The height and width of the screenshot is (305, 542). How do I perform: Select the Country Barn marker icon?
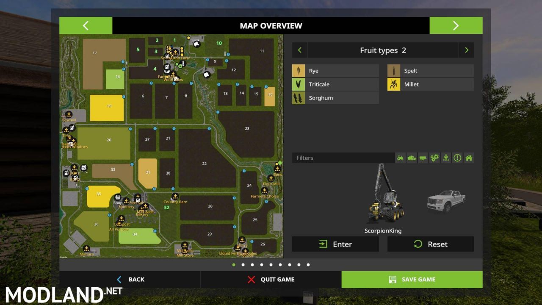tap(175, 196)
